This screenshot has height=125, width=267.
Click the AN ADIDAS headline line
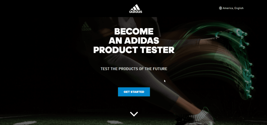[x=134, y=41]
